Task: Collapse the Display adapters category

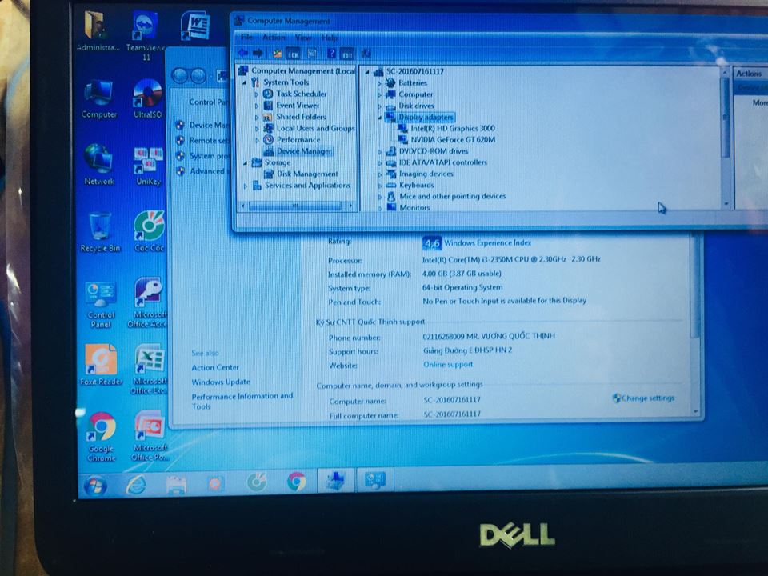Action: click(379, 118)
